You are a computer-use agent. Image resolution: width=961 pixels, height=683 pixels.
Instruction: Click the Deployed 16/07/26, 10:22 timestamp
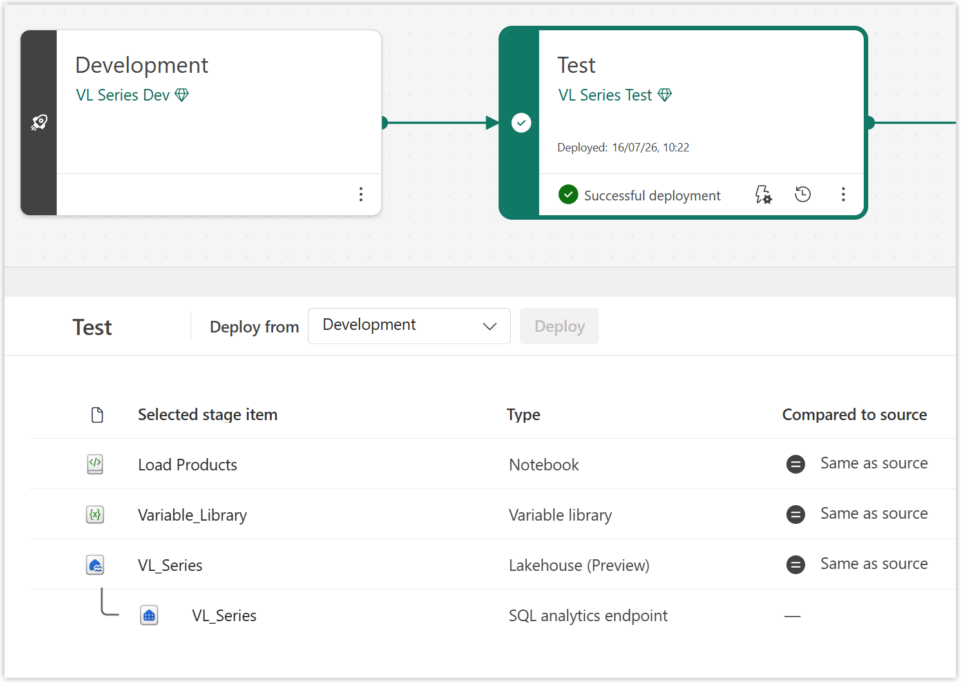(623, 148)
